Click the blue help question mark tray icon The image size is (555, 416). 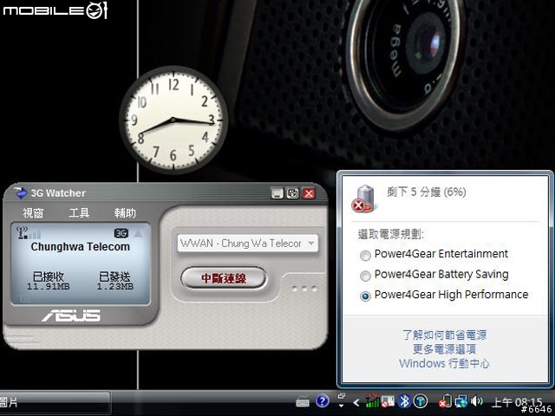pyautogui.click(x=322, y=401)
